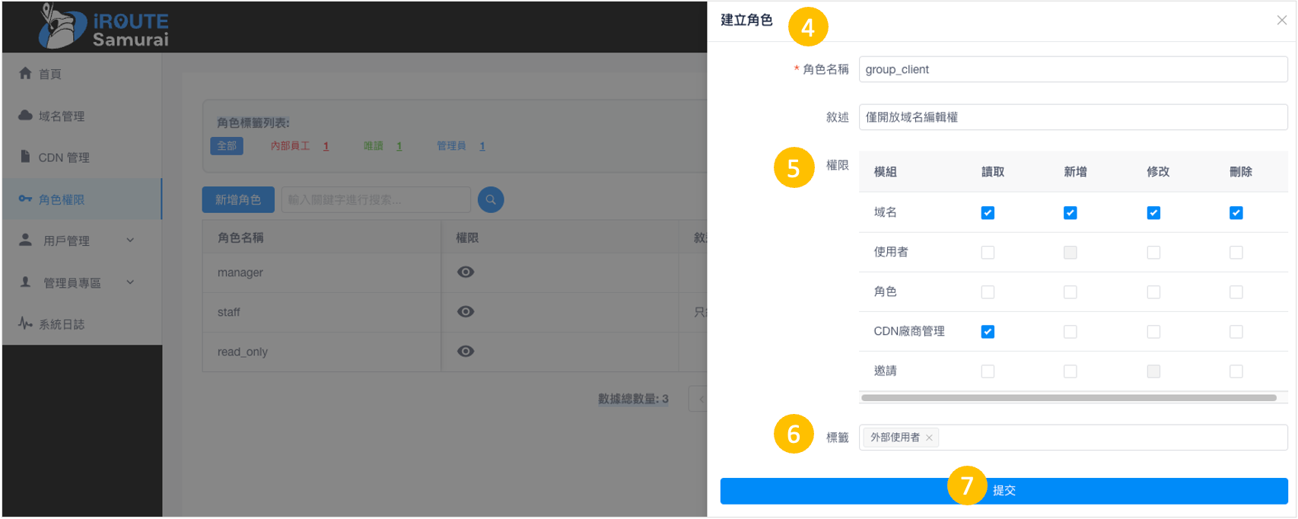The width and height of the screenshot is (1298, 519).
Task: Click the permissions table horizontal scrollbar
Action: (1068, 398)
